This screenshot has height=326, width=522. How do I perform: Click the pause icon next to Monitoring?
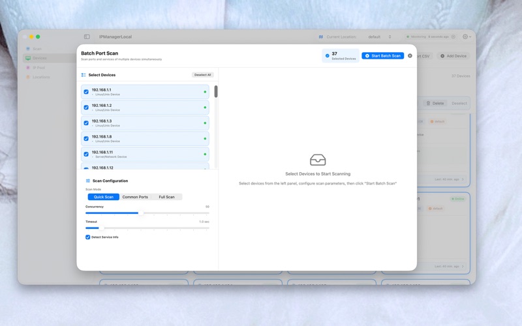(453, 37)
